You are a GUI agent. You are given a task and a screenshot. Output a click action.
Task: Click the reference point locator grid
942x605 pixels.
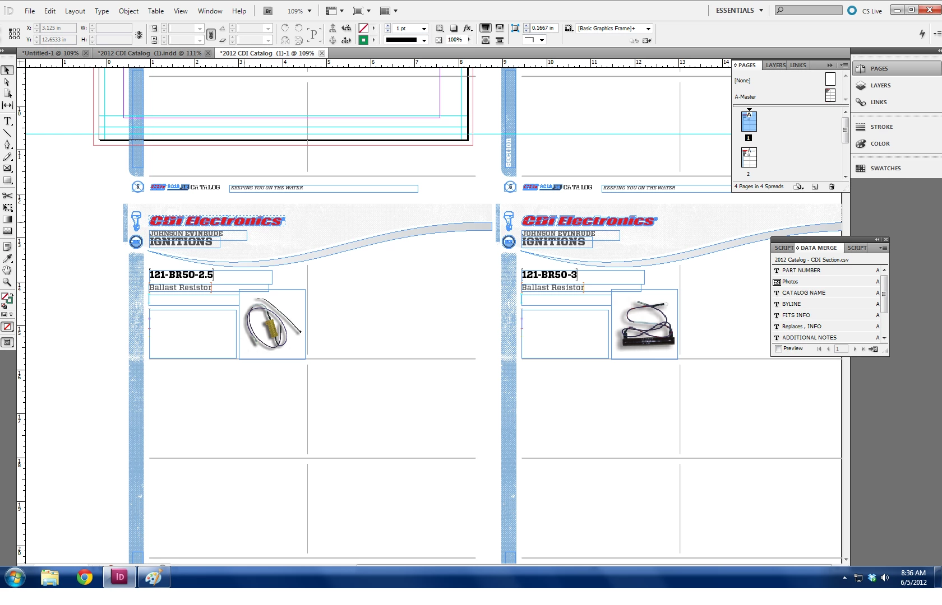pos(14,34)
